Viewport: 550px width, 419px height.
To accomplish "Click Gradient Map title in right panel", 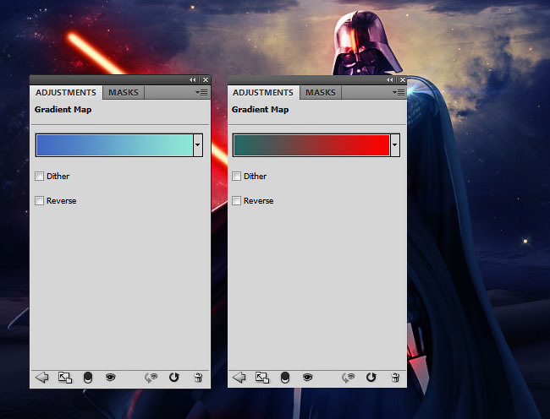I will (261, 110).
